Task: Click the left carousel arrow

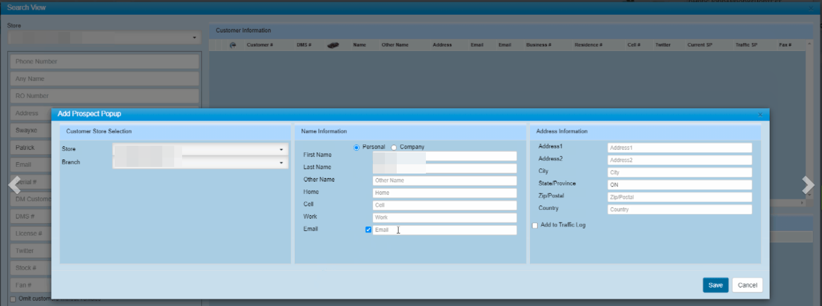Action: click(x=14, y=185)
